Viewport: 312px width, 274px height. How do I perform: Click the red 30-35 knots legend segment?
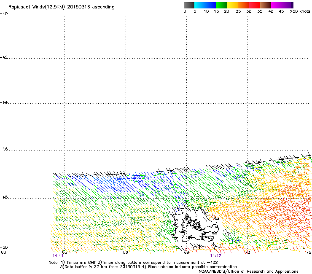coord(255,5)
